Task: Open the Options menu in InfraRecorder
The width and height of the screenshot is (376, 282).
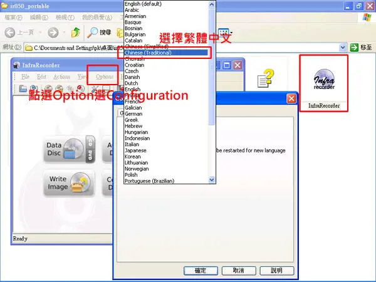Action: (105, 76)
